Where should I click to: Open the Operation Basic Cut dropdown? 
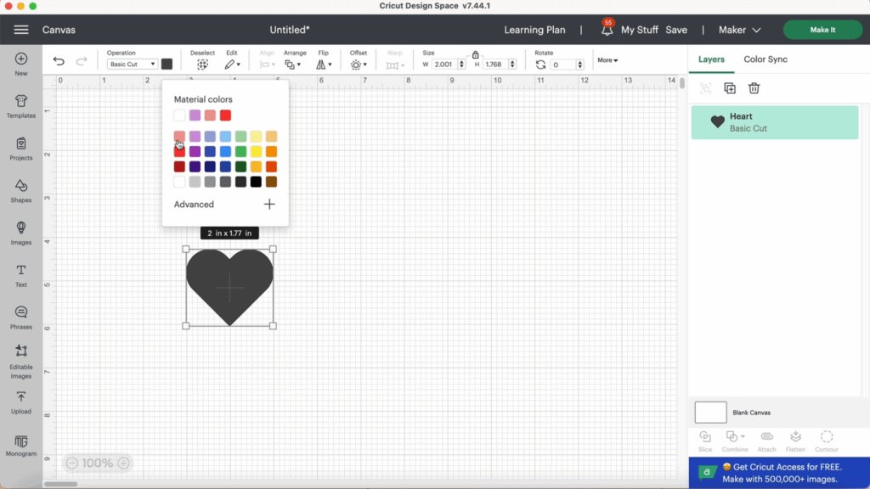point(132,65)
